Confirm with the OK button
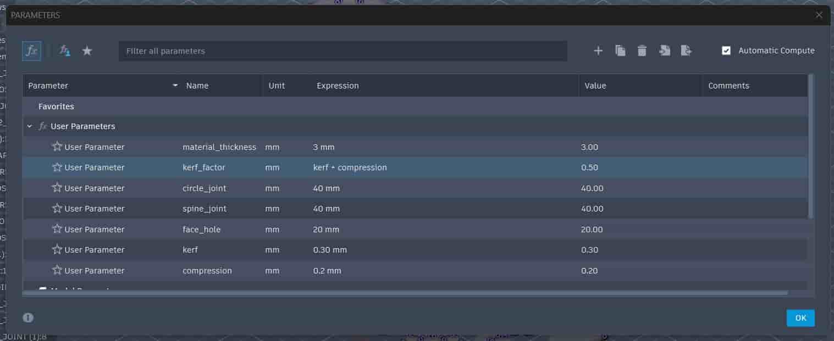This screenshot has width=834, height=341. pyautogui.click(x=800, y=318)
